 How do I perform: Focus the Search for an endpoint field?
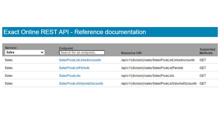(x=82, y=52)
